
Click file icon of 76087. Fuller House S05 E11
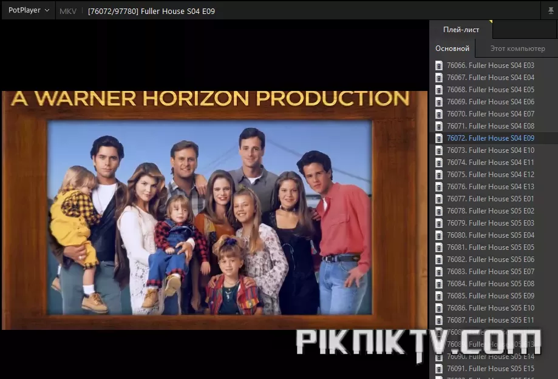coord(439,320)
